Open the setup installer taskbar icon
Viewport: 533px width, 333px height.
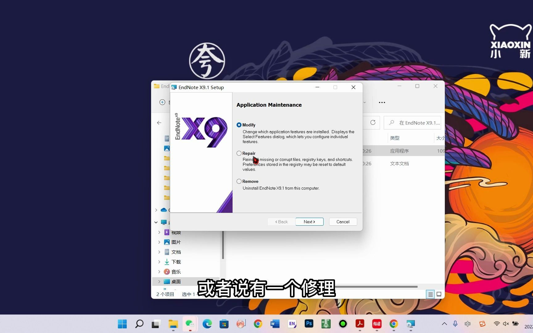click(x=411, y=324)
